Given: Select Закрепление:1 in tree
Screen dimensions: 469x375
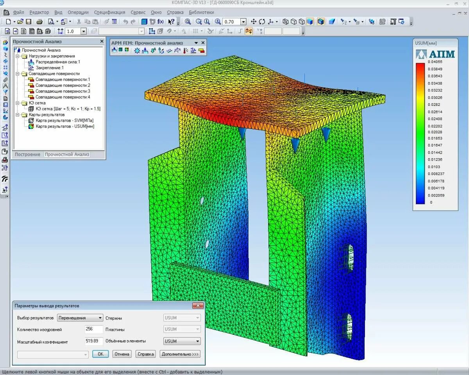Looking at the screenshot, I should [50, 68].
